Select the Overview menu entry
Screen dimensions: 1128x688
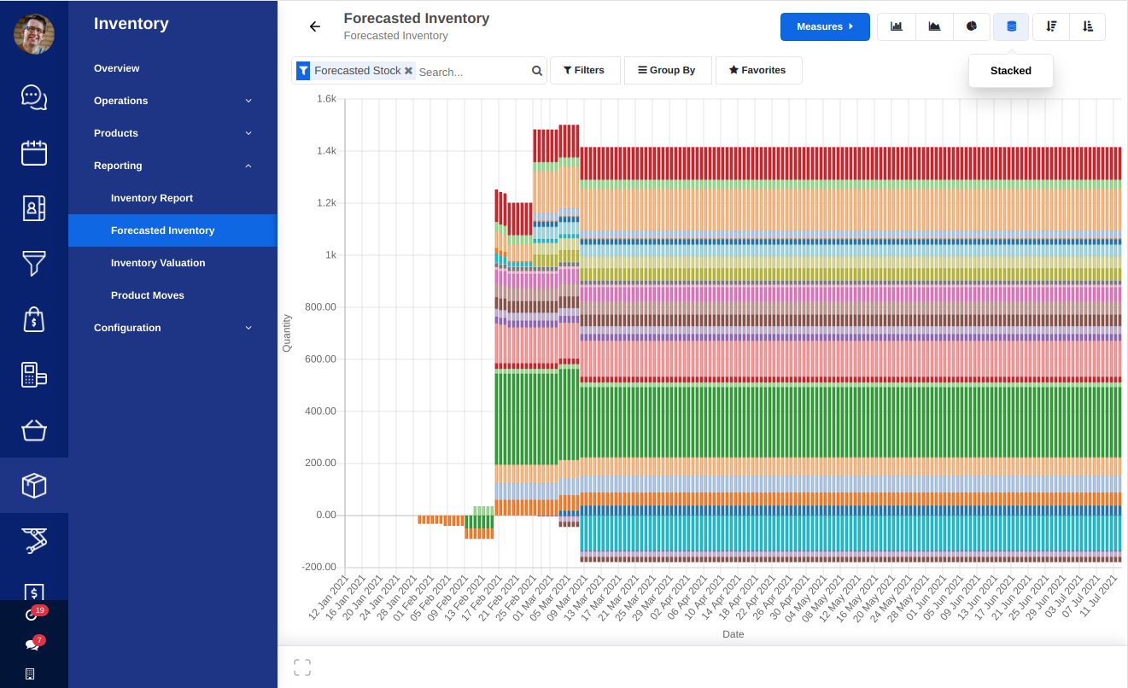point(116,67)
